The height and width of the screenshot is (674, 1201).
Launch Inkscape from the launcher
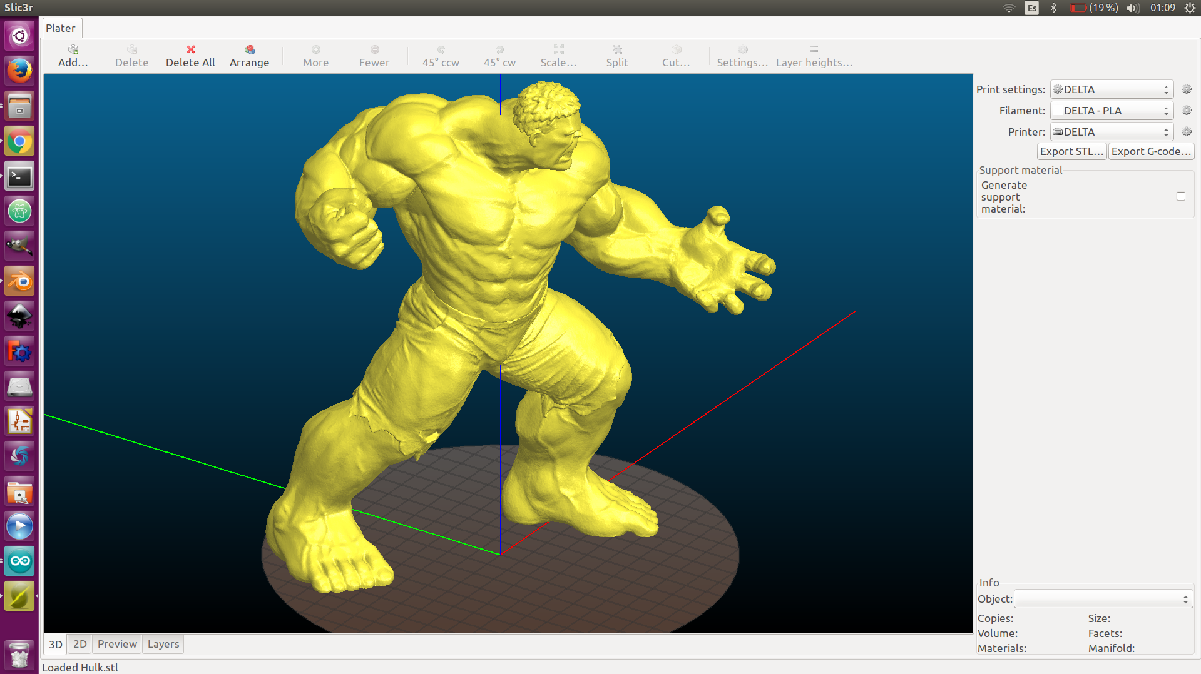(19, 316)
